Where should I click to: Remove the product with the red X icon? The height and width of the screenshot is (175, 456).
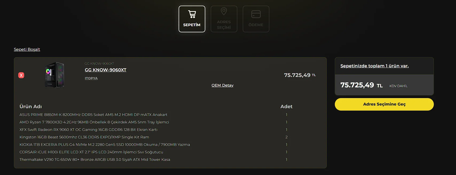tap(21, 75)
